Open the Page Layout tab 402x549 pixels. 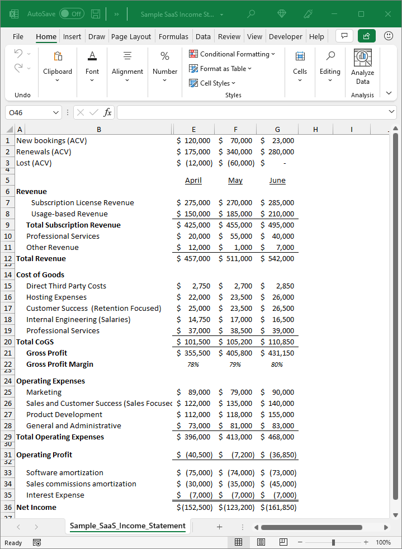[x=131, y=36]
